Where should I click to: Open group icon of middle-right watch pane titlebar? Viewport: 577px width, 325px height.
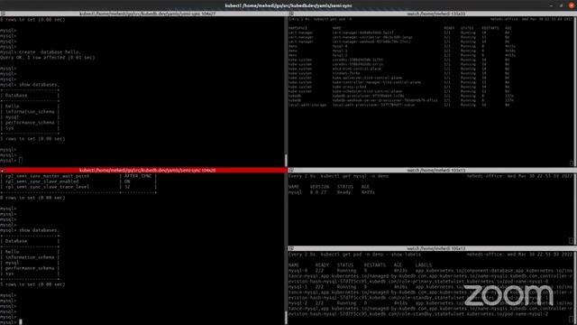pyautogui.click(x=291, y=171)
